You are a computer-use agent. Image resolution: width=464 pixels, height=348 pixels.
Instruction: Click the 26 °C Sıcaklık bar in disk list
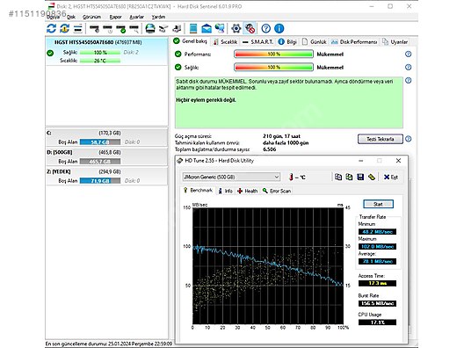[100, 61]
